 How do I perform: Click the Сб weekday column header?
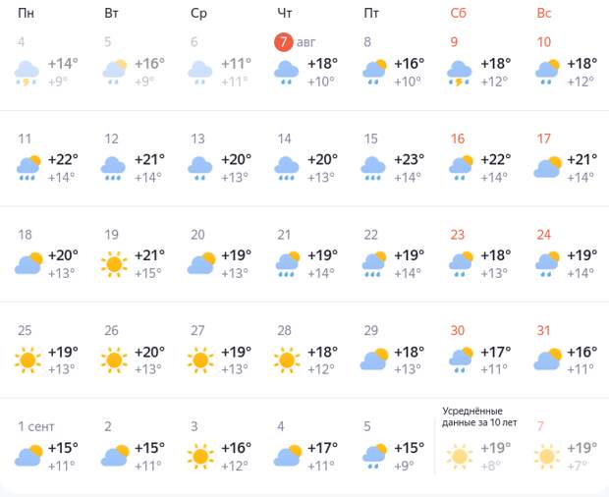point(458,13)
